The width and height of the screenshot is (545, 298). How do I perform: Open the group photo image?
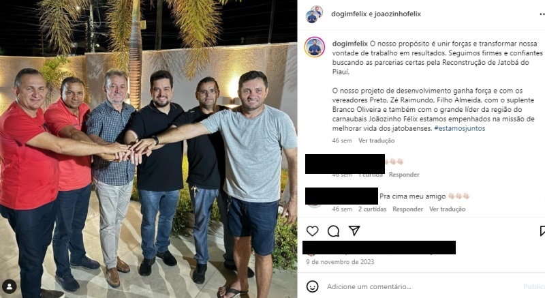tap(149, 149)
